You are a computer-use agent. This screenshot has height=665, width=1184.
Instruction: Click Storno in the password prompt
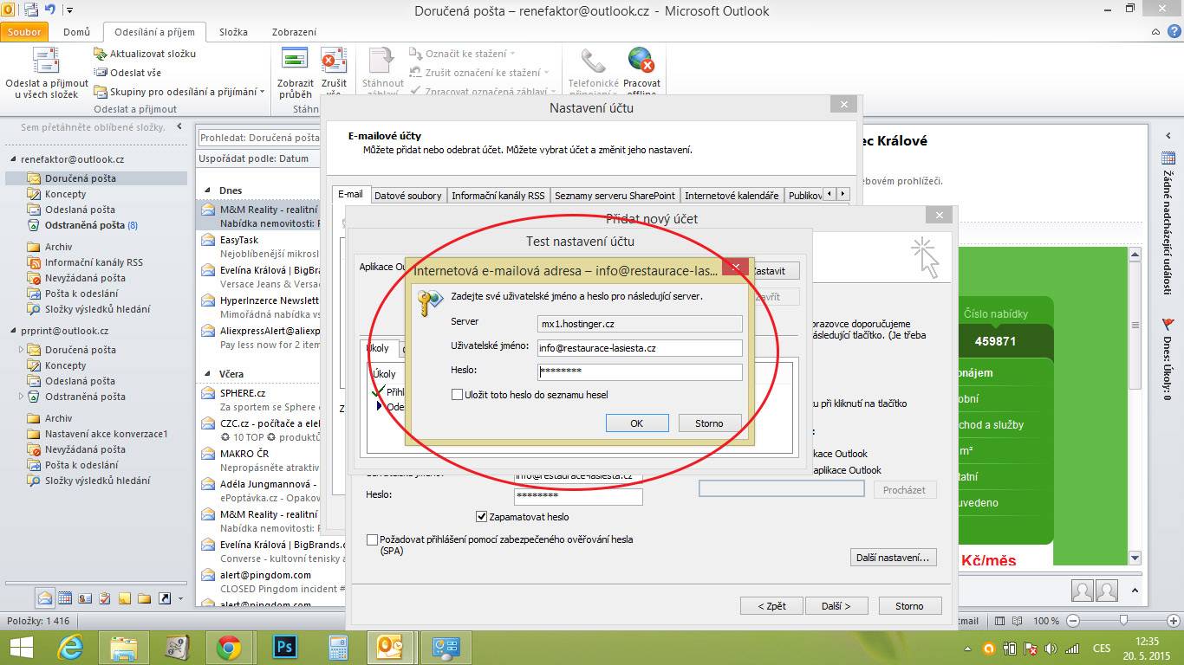(709, 423)
